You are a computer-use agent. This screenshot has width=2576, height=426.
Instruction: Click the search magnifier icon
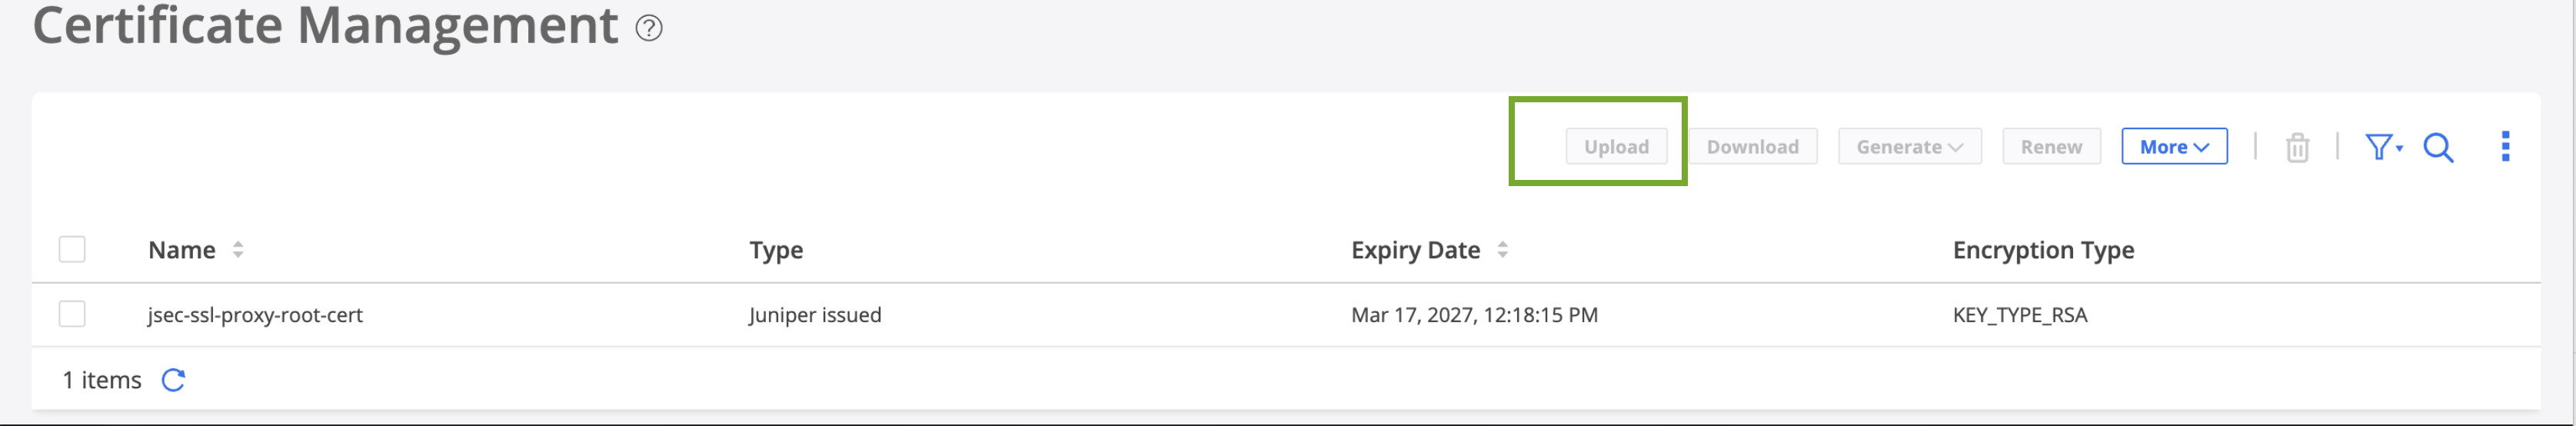tap(2438, 148)
